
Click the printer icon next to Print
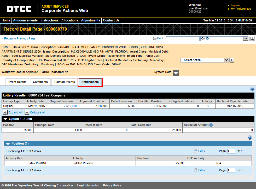click(154, 38)
